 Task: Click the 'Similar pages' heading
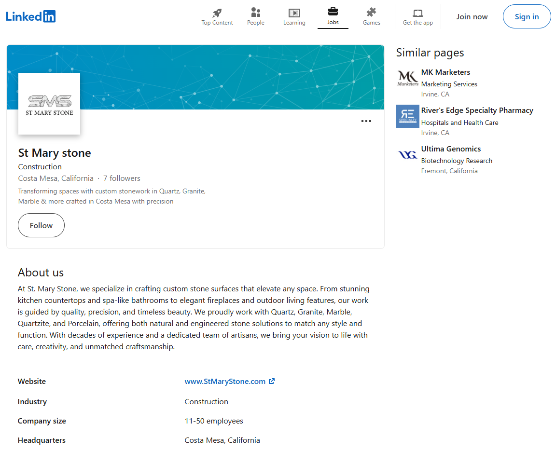(x=430, y=53)
